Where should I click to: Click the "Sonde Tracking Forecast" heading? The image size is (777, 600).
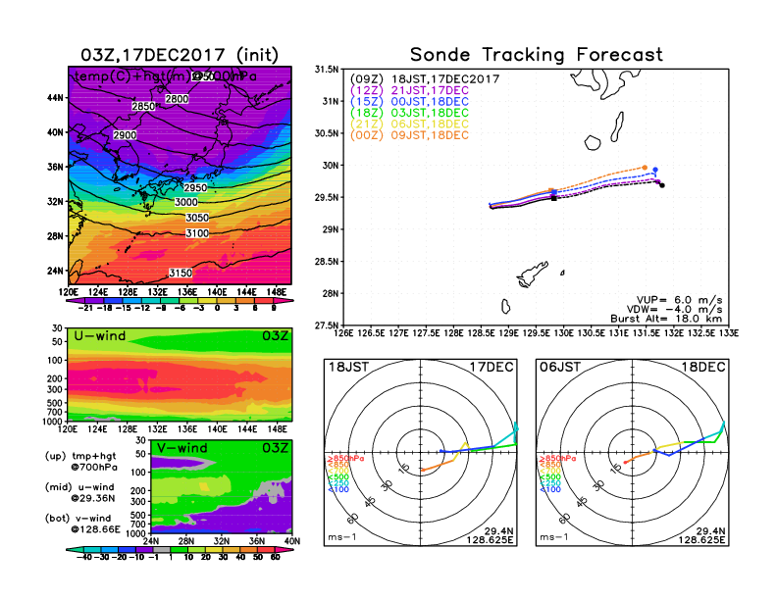click(x=537, y=55)
